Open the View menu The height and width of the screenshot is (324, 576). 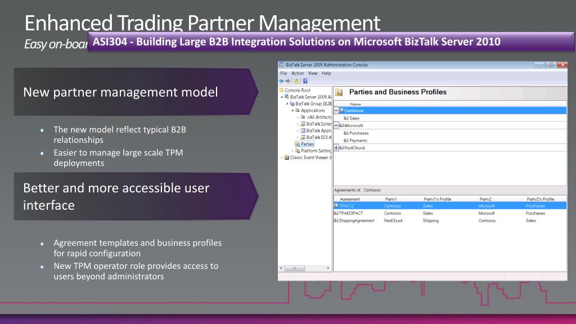click(x=313, y=74)
